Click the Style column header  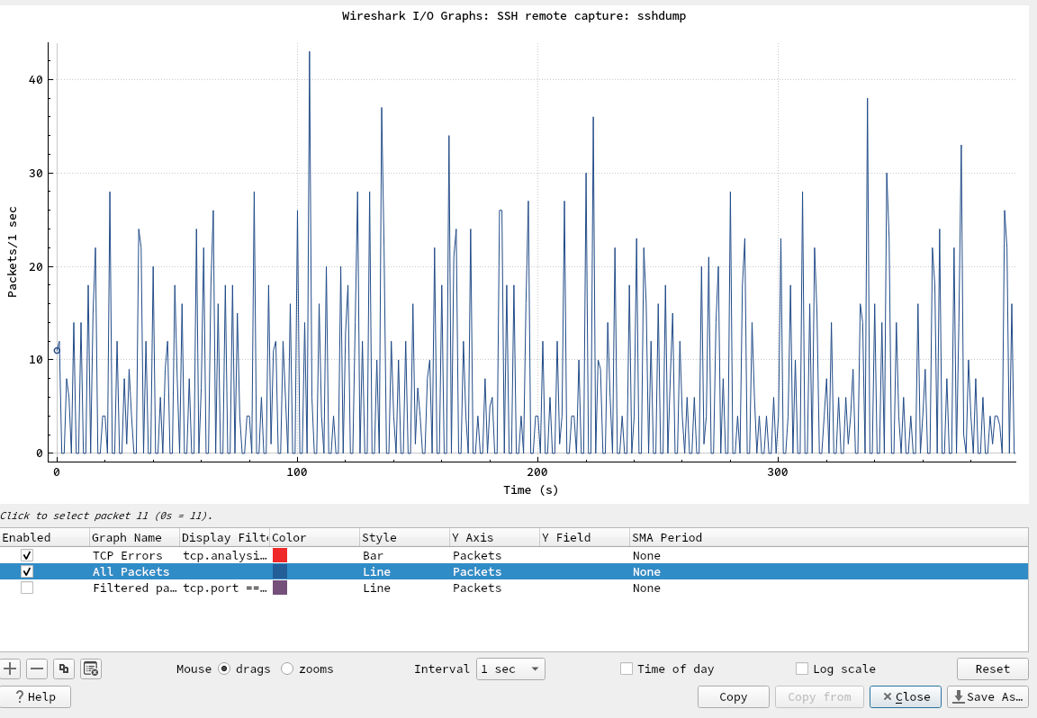coord(404,537)
